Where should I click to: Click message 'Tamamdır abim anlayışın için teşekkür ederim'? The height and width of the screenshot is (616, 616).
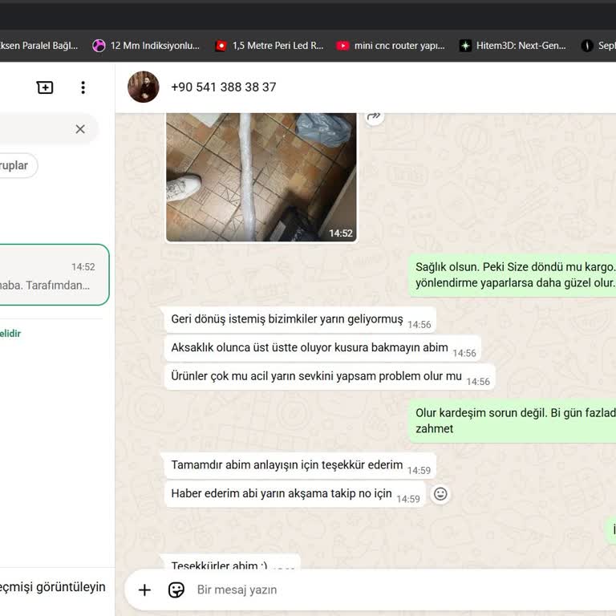point(301,465)
